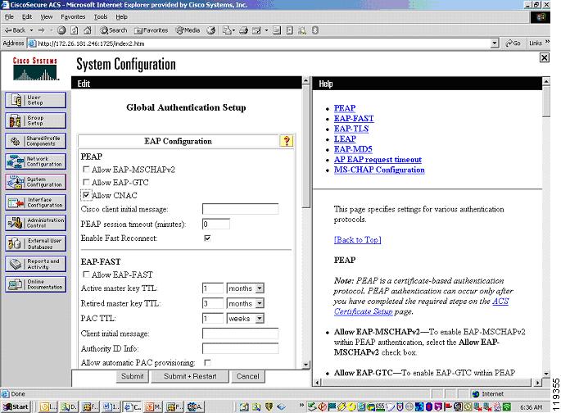The width and height of the screenshot is (561, 413).
Task: Expand hidden taskbar items chevron
Action: coord(301,406)
